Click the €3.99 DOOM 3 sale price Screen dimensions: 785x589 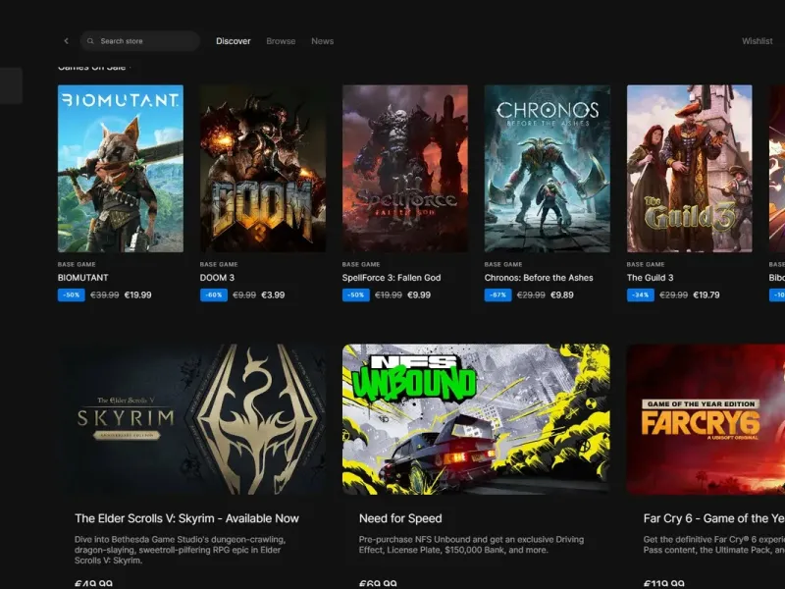pyautogui.click(x=273, y=295)
